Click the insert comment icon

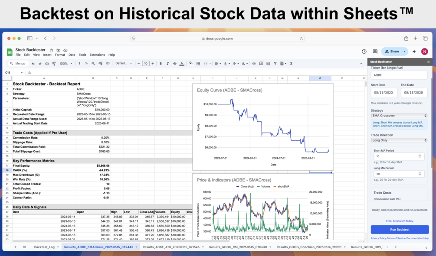tap(261, 64)
